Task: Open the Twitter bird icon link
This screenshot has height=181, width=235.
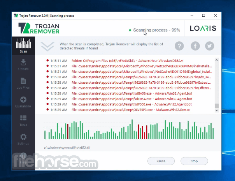Action: coord(210,46)
